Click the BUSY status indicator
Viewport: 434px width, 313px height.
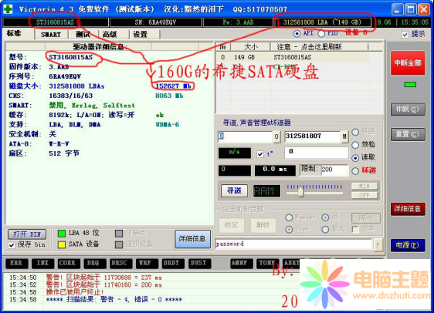click(x=199, y=263)
